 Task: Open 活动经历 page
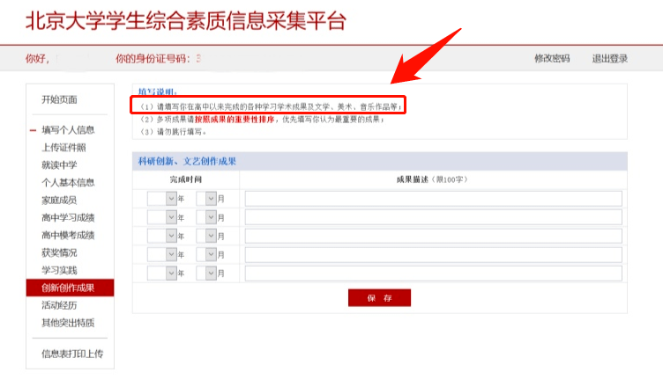pos(59,305)
